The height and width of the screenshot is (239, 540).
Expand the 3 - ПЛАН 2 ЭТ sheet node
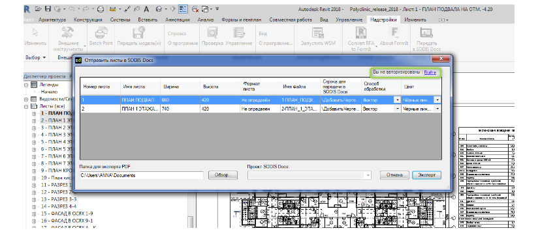[34, 128]
